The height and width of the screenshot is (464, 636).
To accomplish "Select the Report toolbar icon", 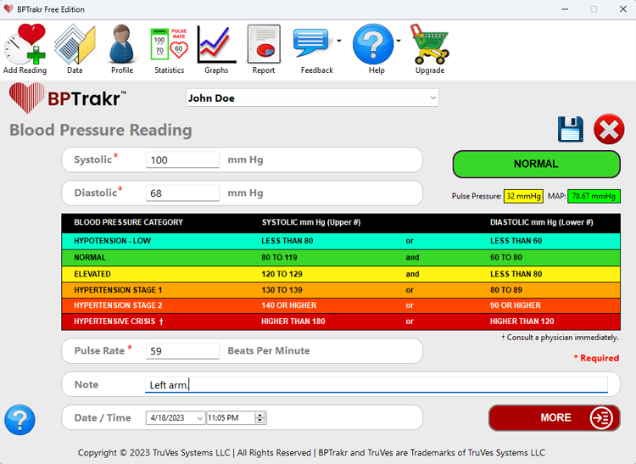I will (x=264, y=47).
